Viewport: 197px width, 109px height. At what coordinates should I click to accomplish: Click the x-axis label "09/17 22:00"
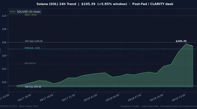[x=68, y=98]
